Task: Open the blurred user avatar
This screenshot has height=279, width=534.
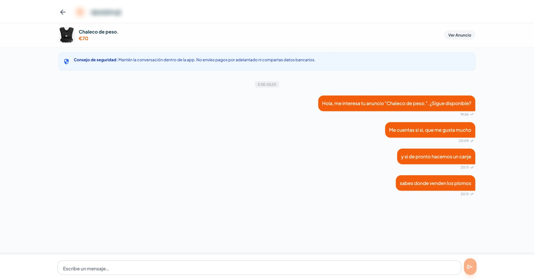Action: [80, 12]
